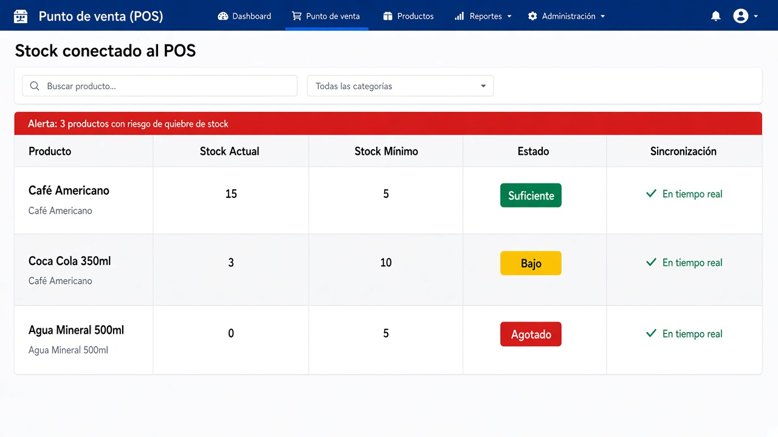Go to the Dashboard tab
Viewport: 778px width, 437px height.
244,16
